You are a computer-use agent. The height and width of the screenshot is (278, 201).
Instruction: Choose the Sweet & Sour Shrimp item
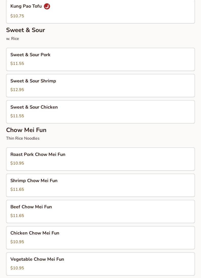(100, 86)
